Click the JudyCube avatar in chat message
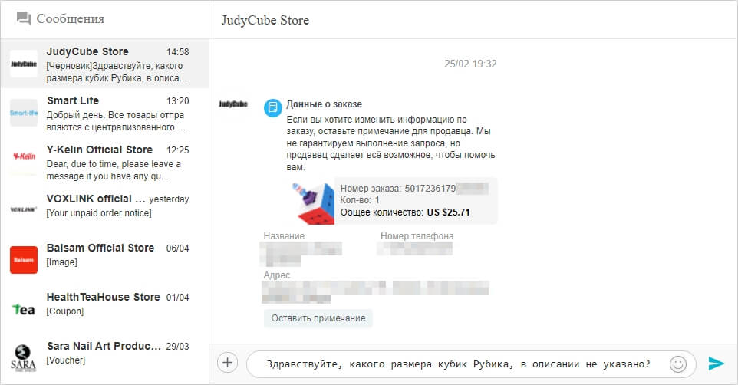The image size is (738, 385). (233, 104)
